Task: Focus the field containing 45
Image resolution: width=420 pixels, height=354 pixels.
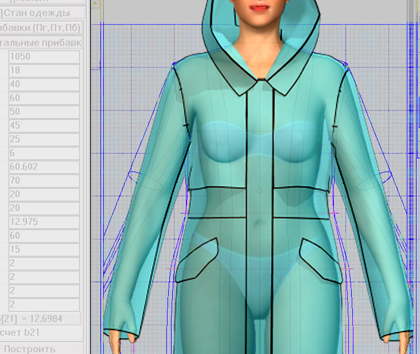Action: point(44,126)
